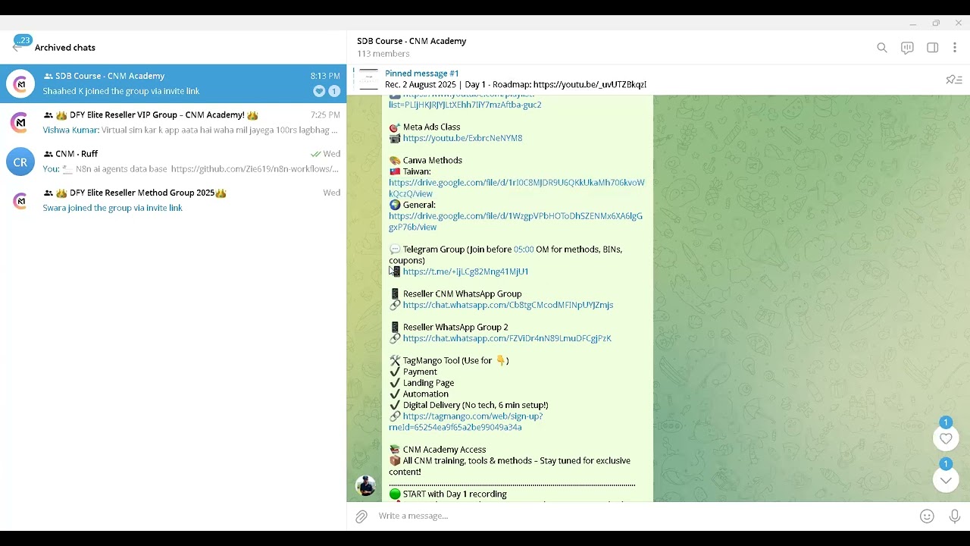Click the 'TagMango Tool (Use for' line
Image resolution: width=970 pixels, height=546 pixels.
tap(449, 360)
